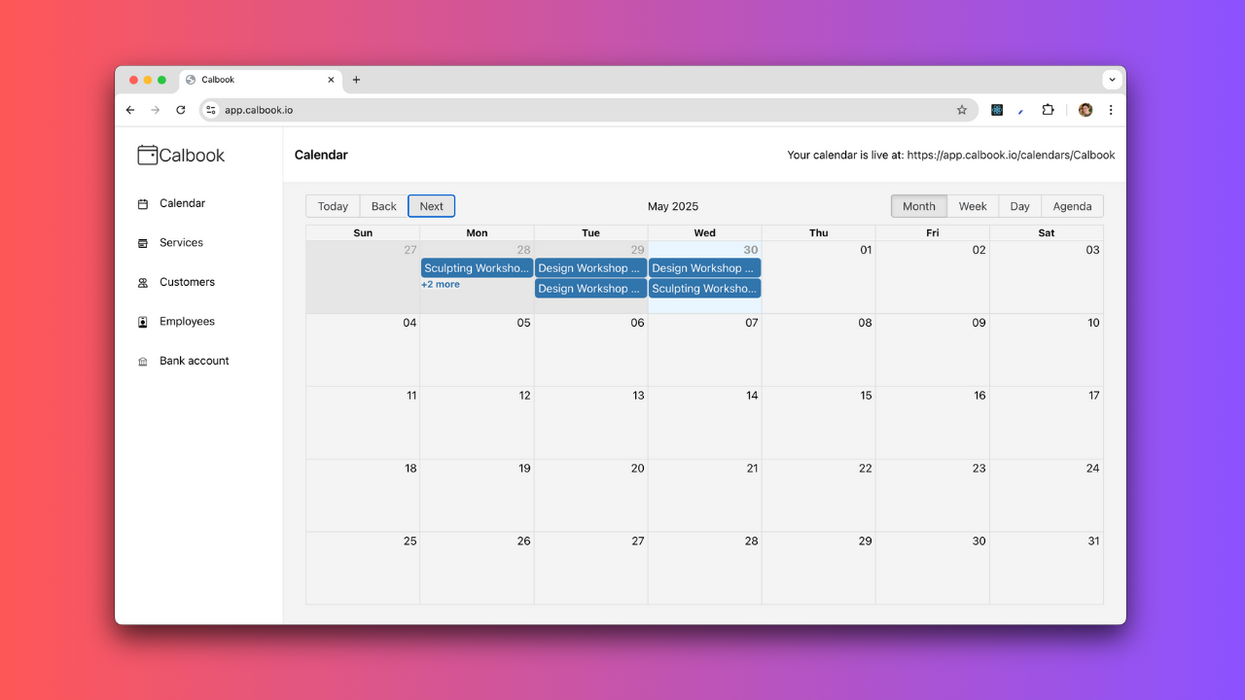Click the Employees sidebar icon
The height and width of the screenshot is (700, 1245).
pyautogui.click(x=143, y=322)
